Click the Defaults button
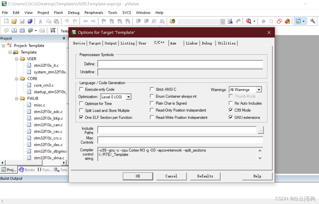 point(205,176)
